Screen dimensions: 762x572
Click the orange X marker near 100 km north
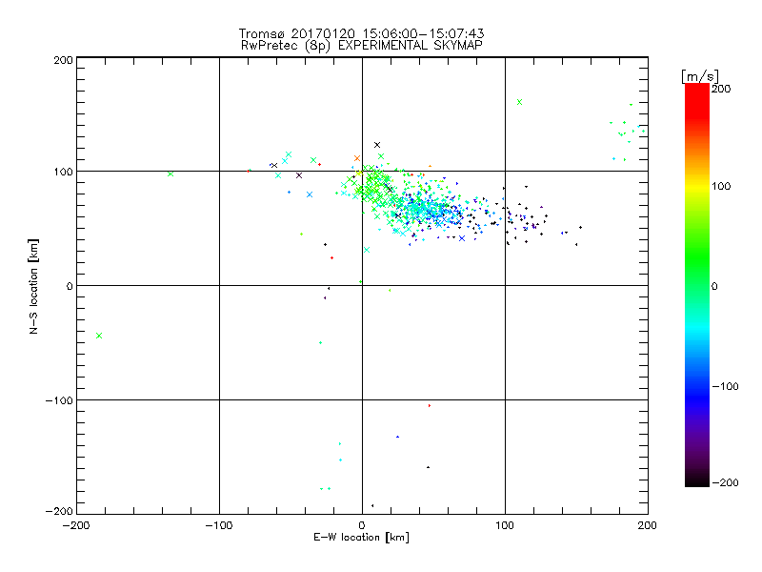pyautogui.click(x=357, y=158)
